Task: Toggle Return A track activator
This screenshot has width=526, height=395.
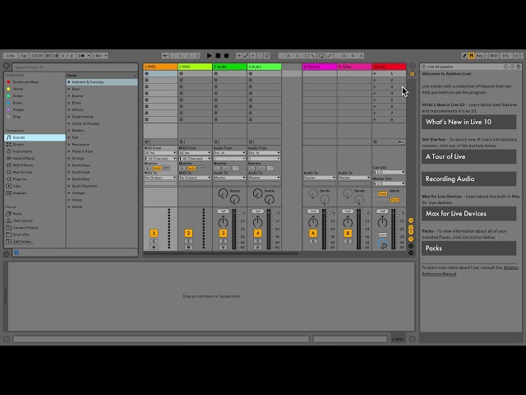Action: 313,233
